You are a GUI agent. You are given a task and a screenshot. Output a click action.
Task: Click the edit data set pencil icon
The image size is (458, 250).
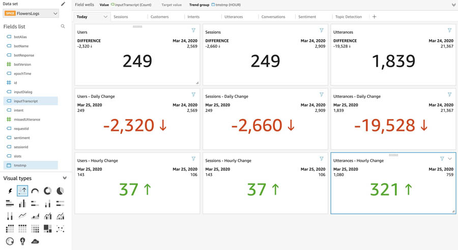tap(63, 4)
